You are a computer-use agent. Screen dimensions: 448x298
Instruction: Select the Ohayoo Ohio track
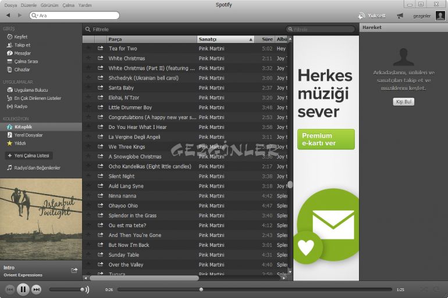pos(185,206)
